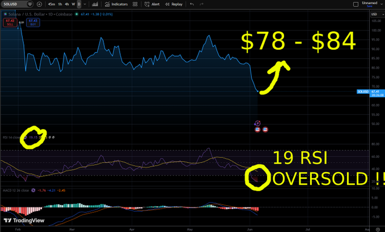Click the purple lightning event marker
Viewport: 385px width, 232px height.
pyautogui.click(x=257, y=123)
